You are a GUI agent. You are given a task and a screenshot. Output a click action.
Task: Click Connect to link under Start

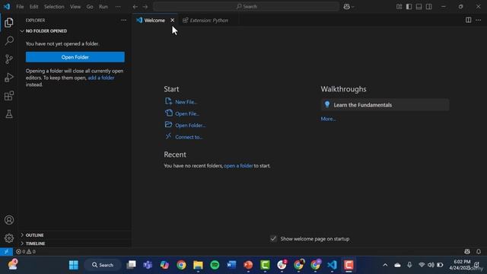(x=189, y=137)
